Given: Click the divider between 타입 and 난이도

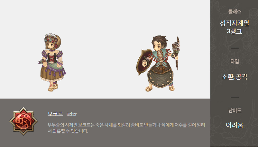Looking at the screenshot, I should pyautogui.click(x=235, y=97).
